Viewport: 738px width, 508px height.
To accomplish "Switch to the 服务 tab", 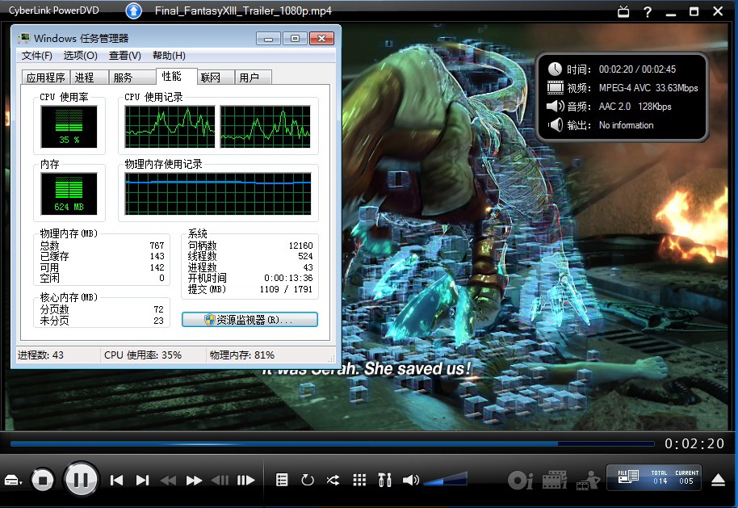I will tap(132, 78).
